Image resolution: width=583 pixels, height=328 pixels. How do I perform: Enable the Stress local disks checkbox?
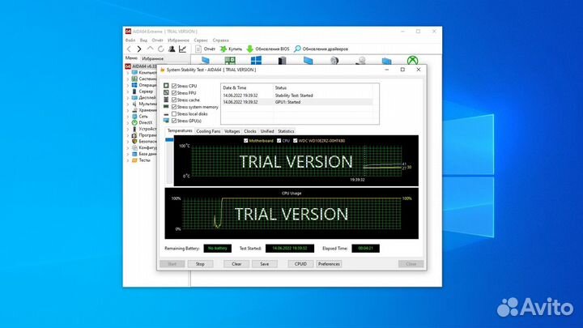pyautogui.click(x=174, y=114)
